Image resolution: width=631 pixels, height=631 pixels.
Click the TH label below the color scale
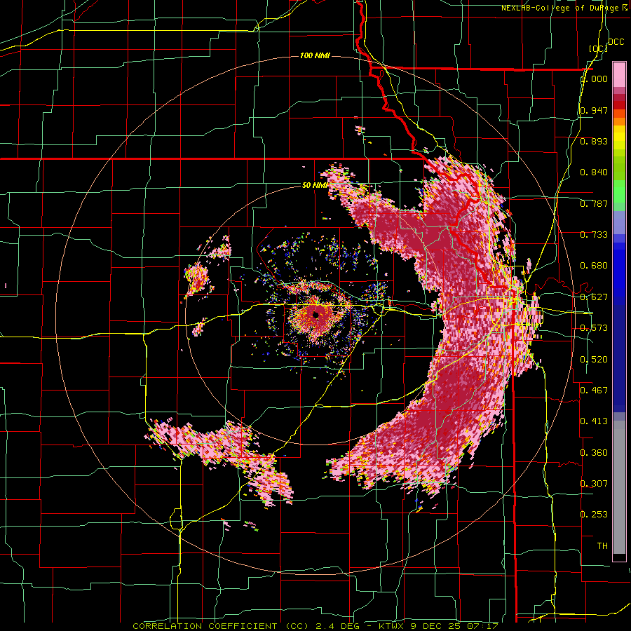tap(602, 545)
